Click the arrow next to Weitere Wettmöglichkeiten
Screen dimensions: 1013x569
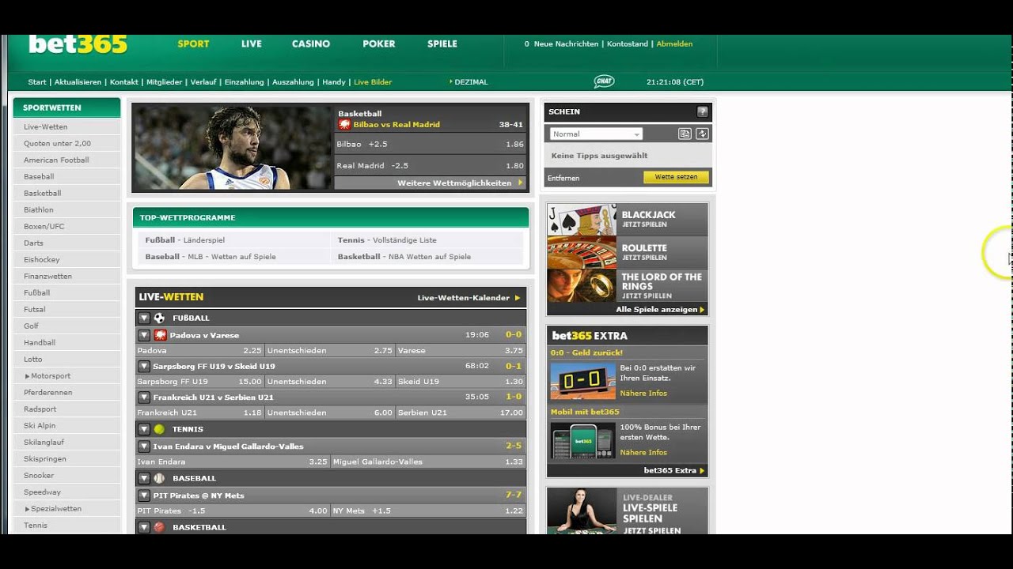pyautogui.click(x=520, y=183)
